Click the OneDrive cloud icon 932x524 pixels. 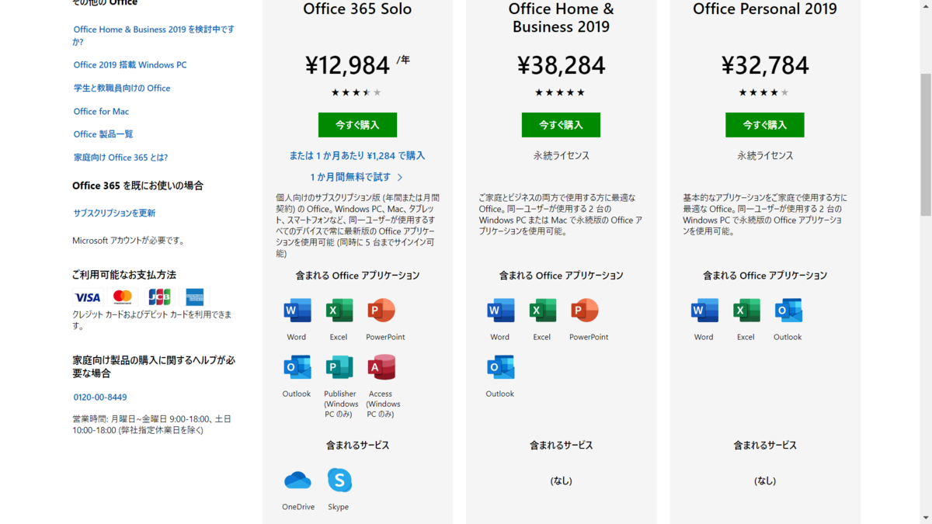coord(297,481)
